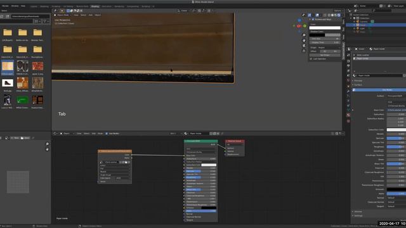Click the file browser path input field
The image size is (406, 228).
coord(30,16)
